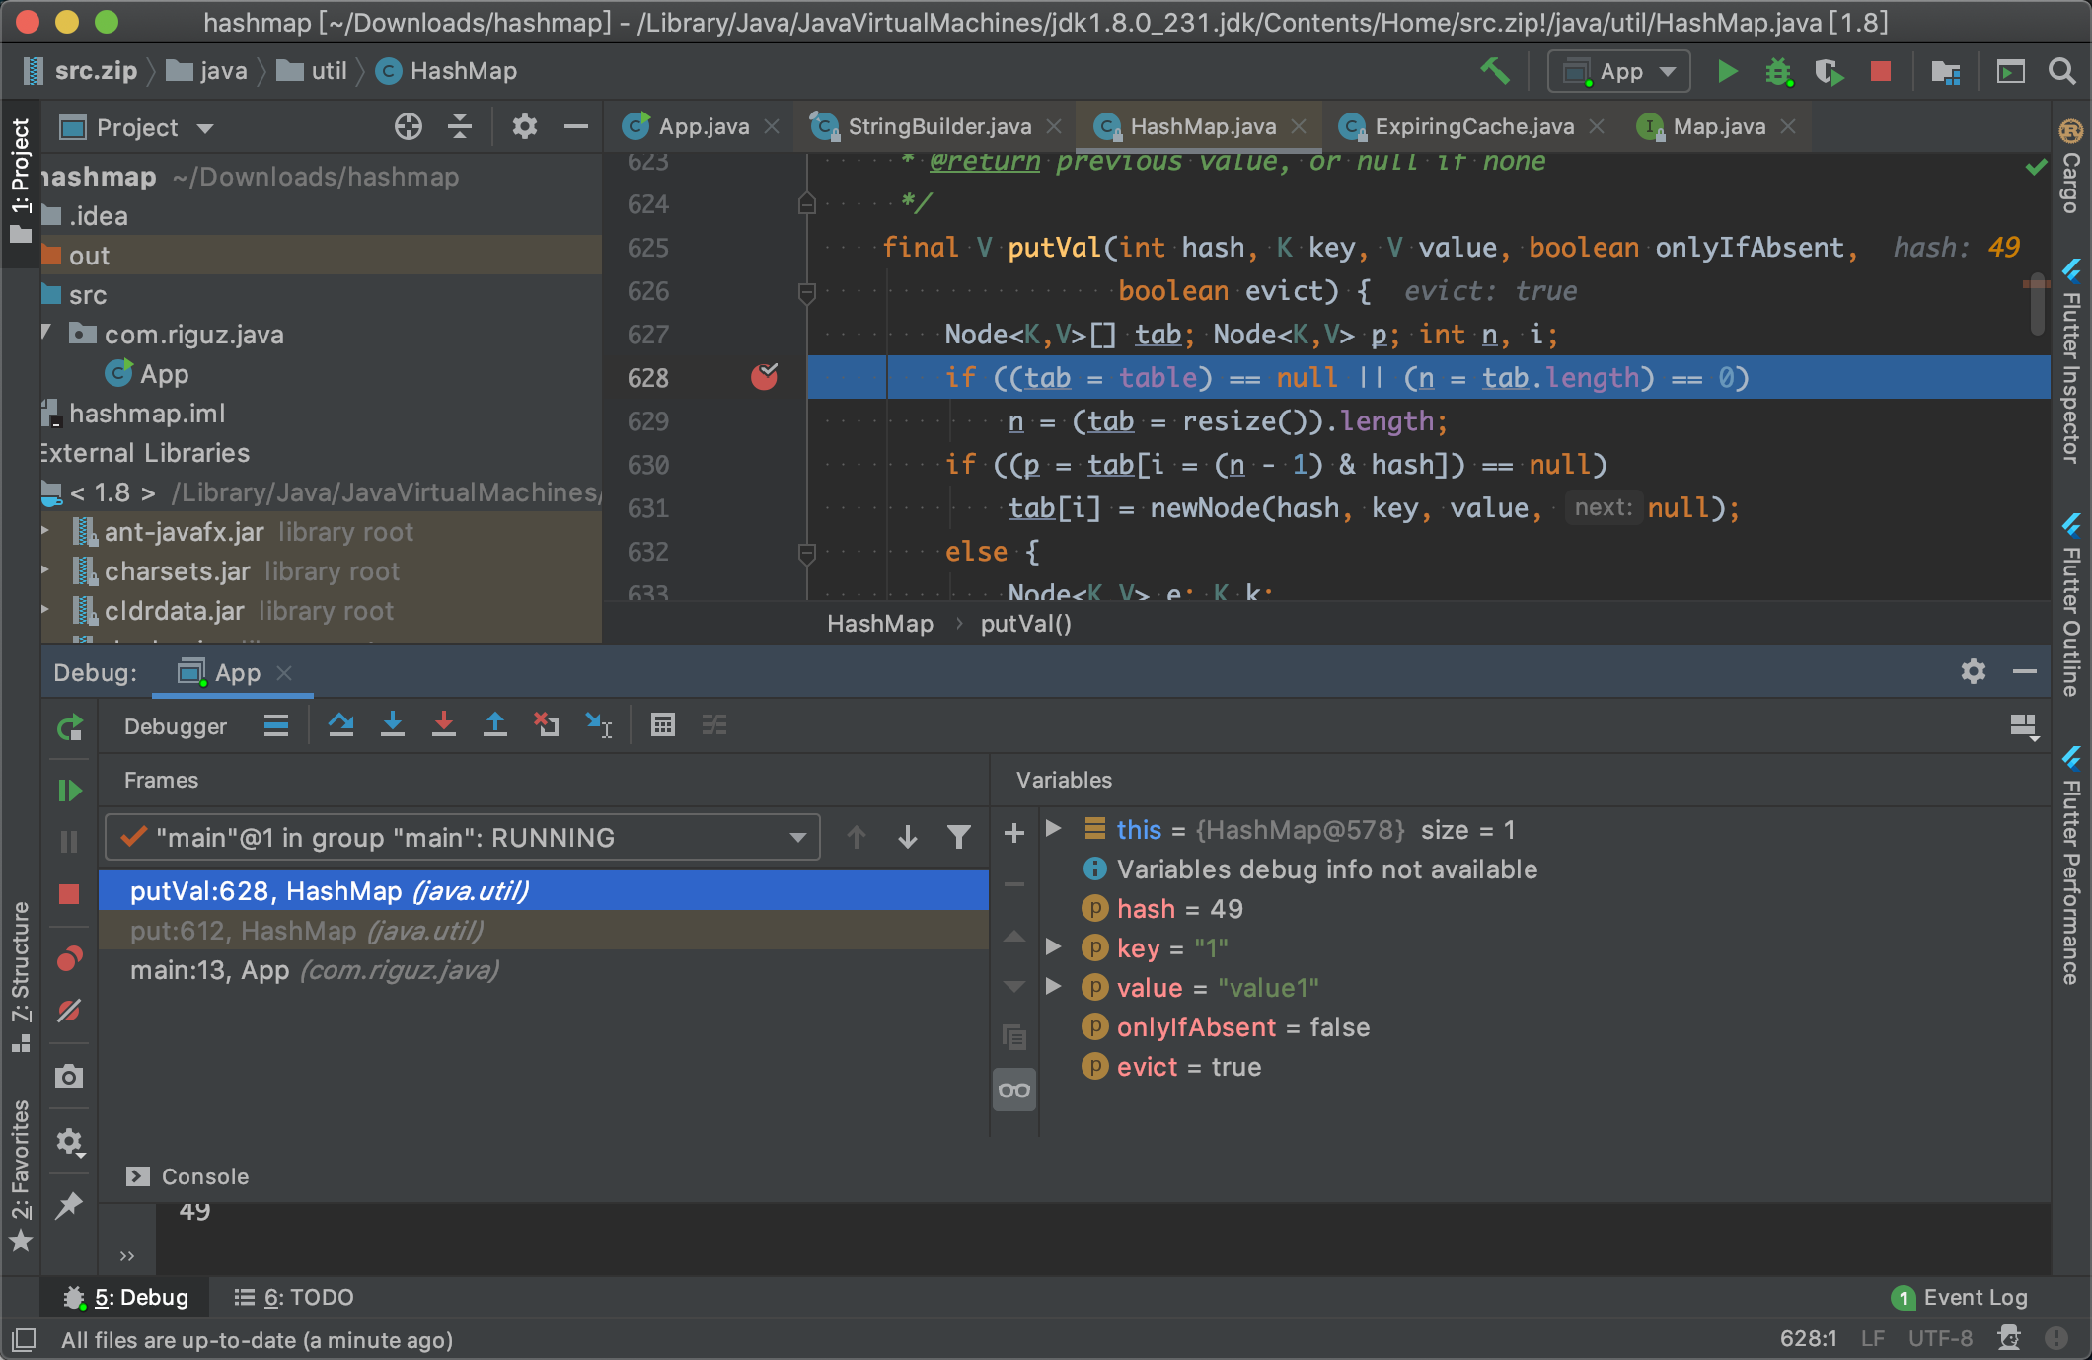View all breakpoints
2092x1360 pixels.
(x=69, y=958)
